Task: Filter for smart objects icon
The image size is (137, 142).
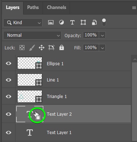Action: point(94,22)
